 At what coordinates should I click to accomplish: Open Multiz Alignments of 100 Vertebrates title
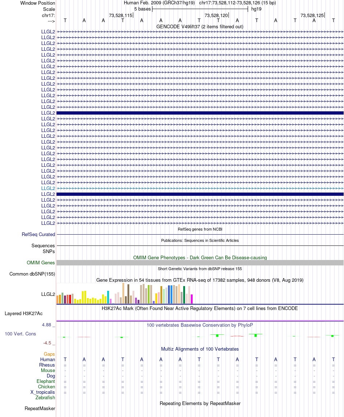200,349
